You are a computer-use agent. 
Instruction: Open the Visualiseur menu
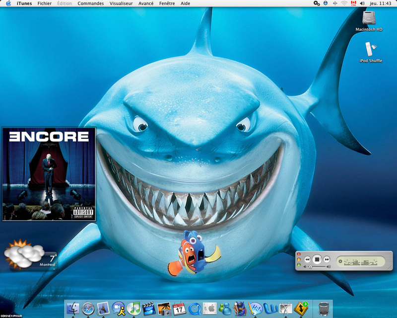tap(121, 3)
